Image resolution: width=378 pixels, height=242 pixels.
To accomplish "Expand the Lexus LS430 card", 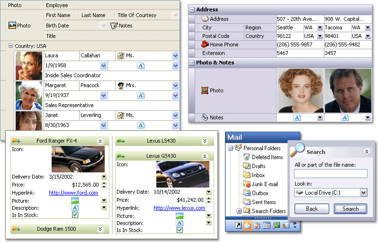I will (x=205, y=141).
